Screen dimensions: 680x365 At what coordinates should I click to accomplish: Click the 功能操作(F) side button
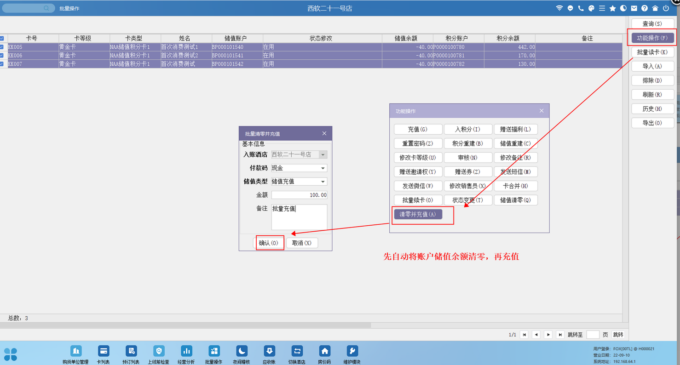652,38
